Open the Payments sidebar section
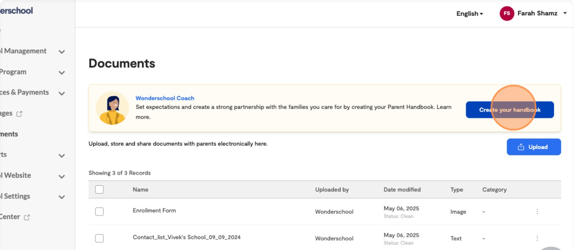 click(24, 93)
